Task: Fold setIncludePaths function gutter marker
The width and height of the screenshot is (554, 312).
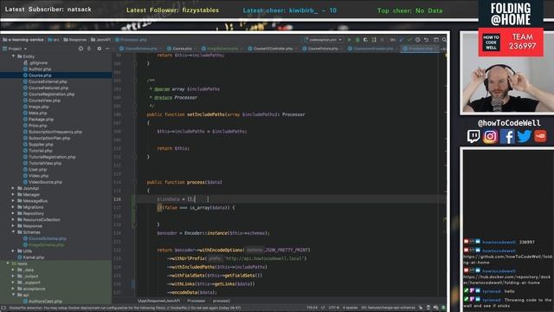Action: [x=135, y=114]
